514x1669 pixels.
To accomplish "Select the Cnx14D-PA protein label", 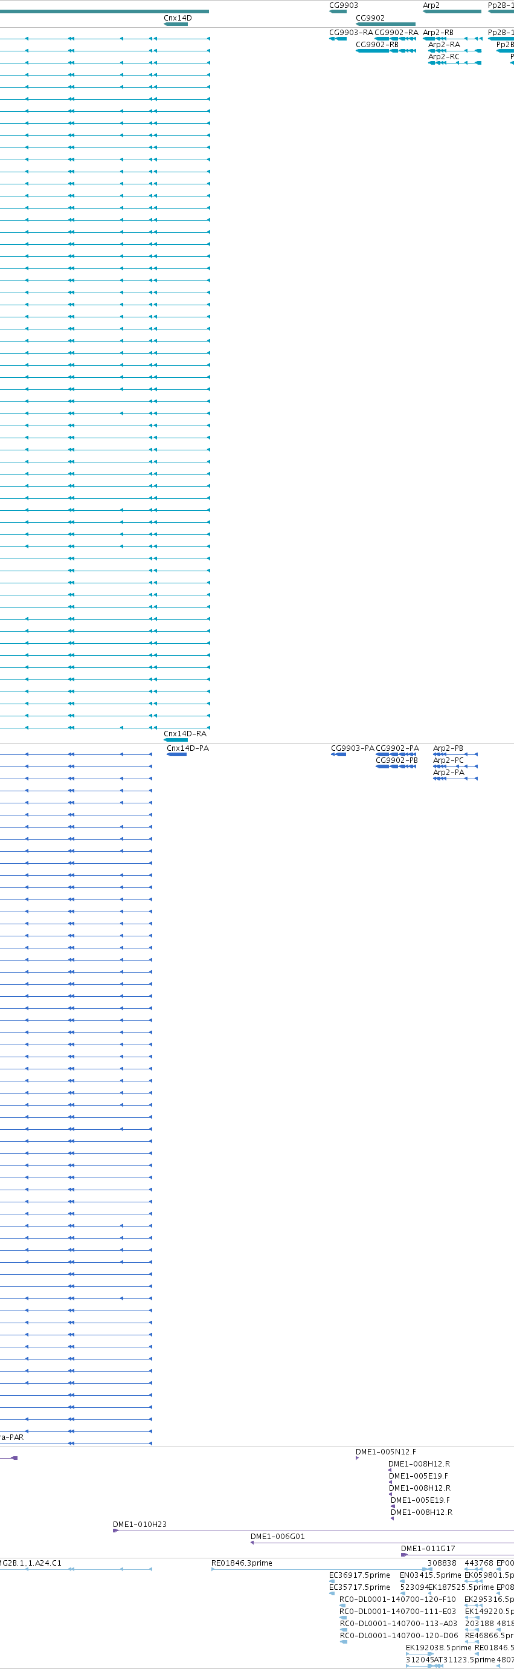I will pyautogui.click(x=188, y=748).
